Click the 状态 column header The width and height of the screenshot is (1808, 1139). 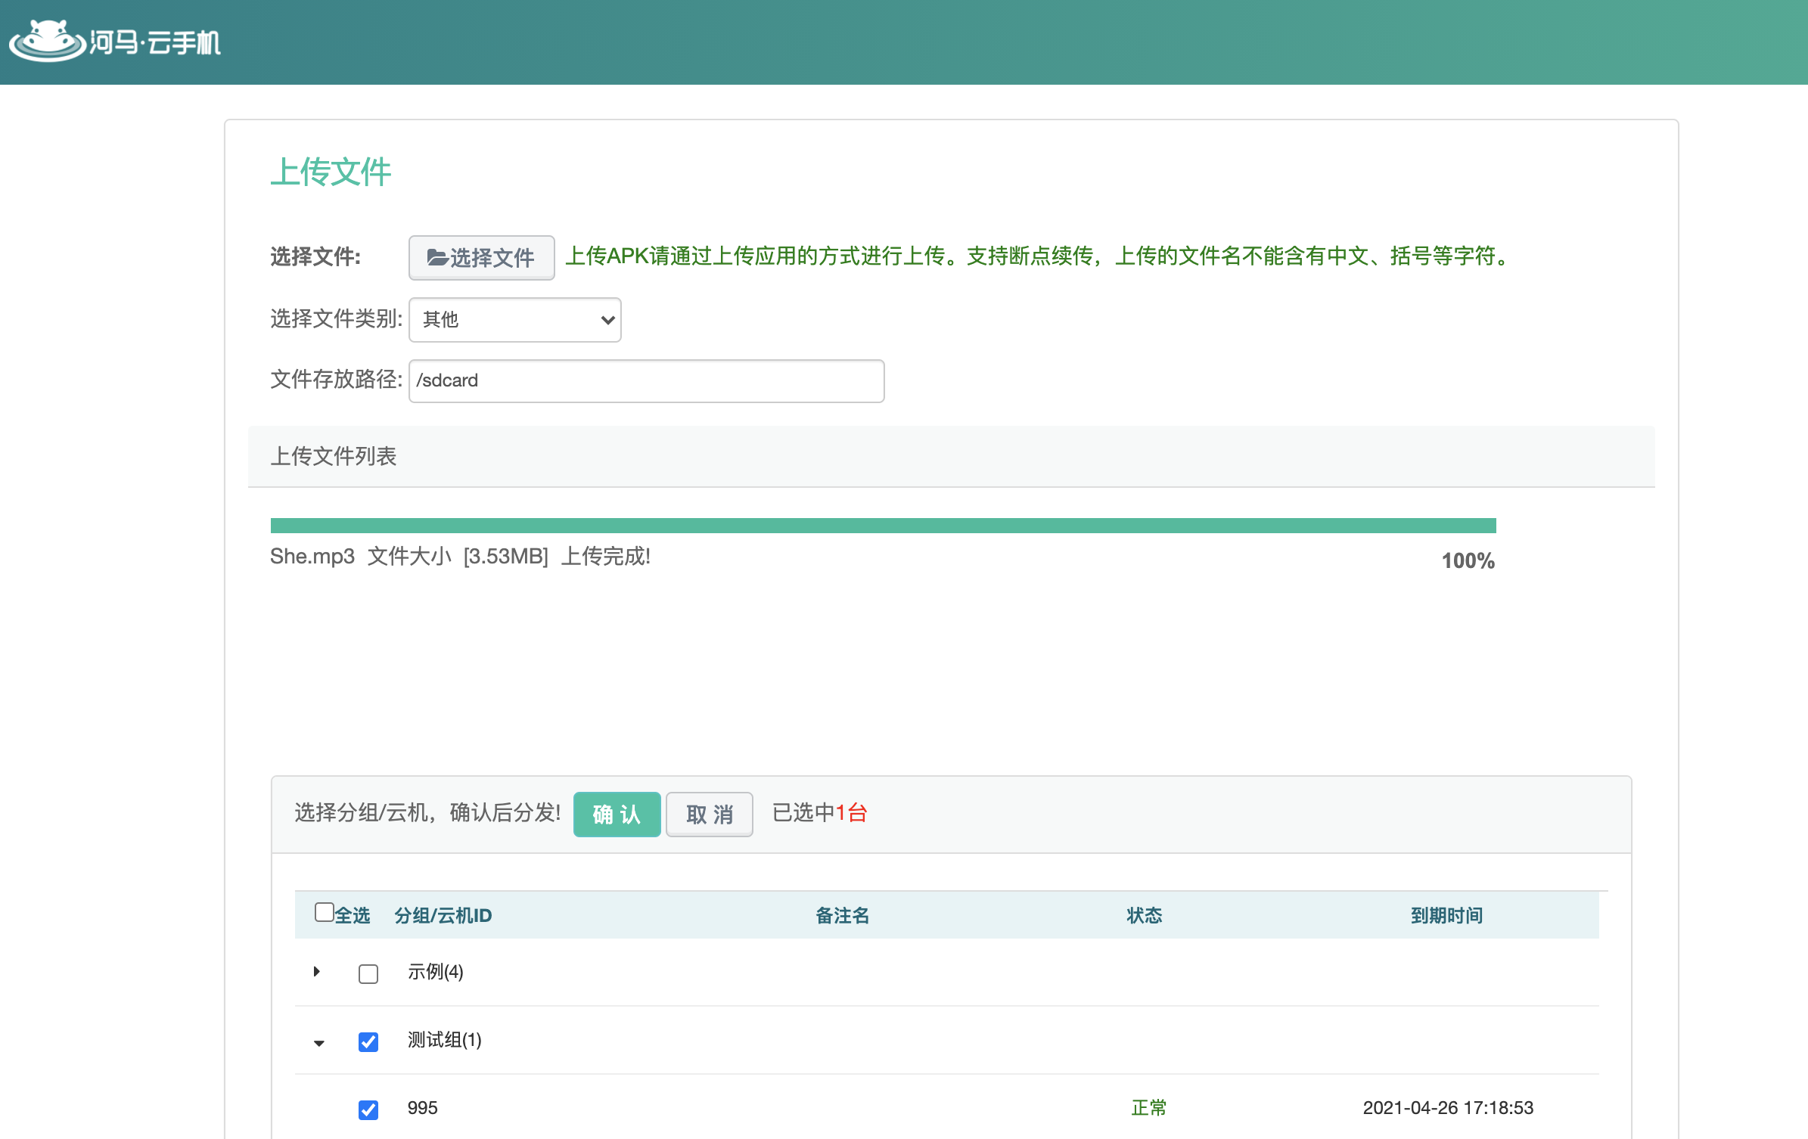[x=1144, y=915]
